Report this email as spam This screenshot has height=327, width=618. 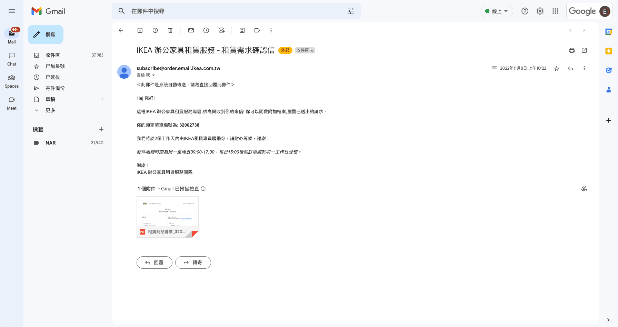click(x=155, y=30)
